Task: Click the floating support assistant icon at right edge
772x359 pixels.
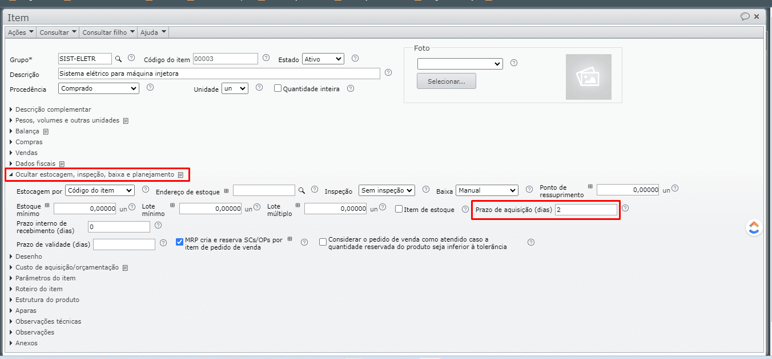Action: (x=754, y=227)
